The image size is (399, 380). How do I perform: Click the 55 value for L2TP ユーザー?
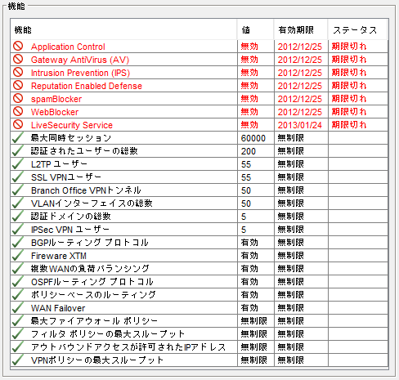click(246, 164)
